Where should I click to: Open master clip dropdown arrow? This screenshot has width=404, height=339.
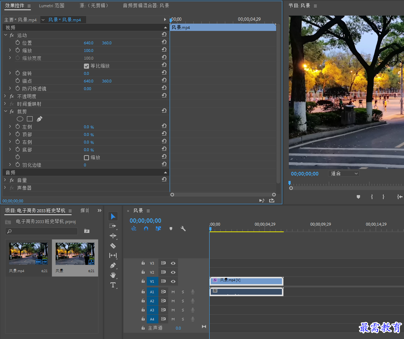43,20
